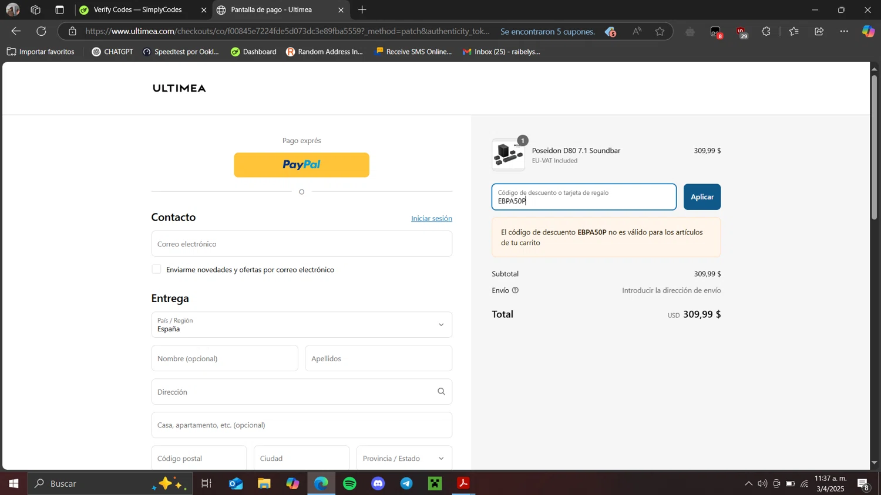Activate the read aloud icon
881x495 pixels.
[637, 32]
